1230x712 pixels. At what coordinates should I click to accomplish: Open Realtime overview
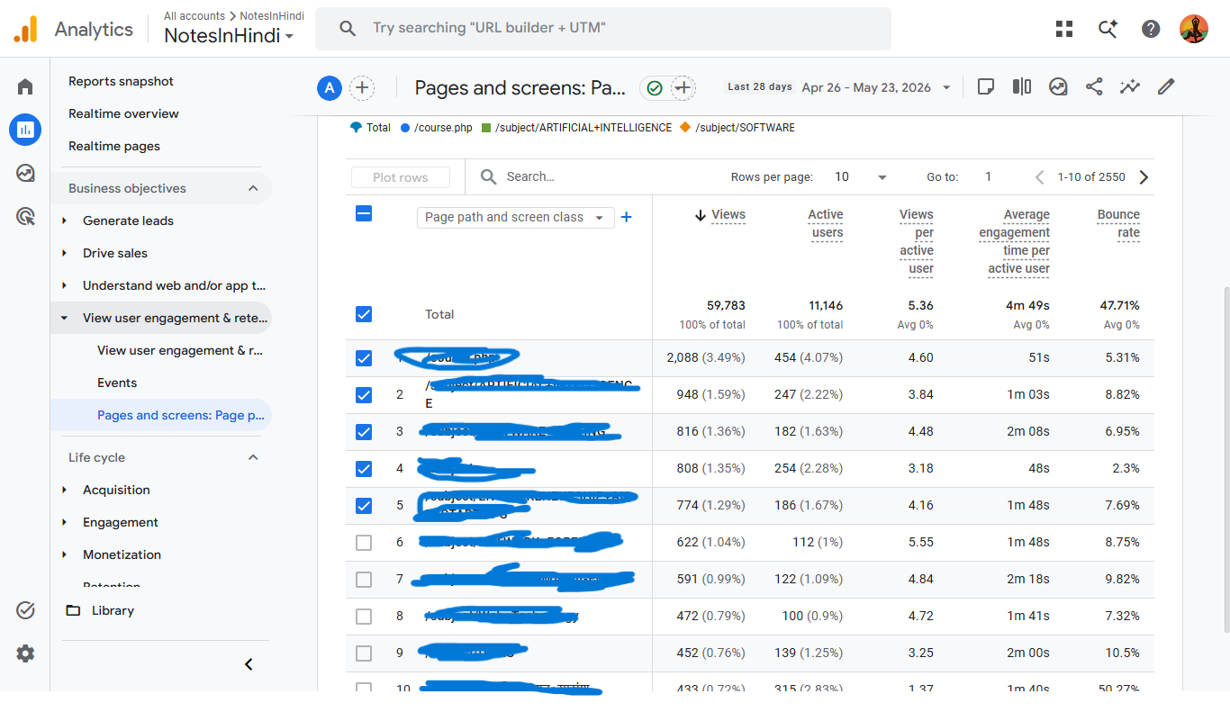[x=123, y=113]
